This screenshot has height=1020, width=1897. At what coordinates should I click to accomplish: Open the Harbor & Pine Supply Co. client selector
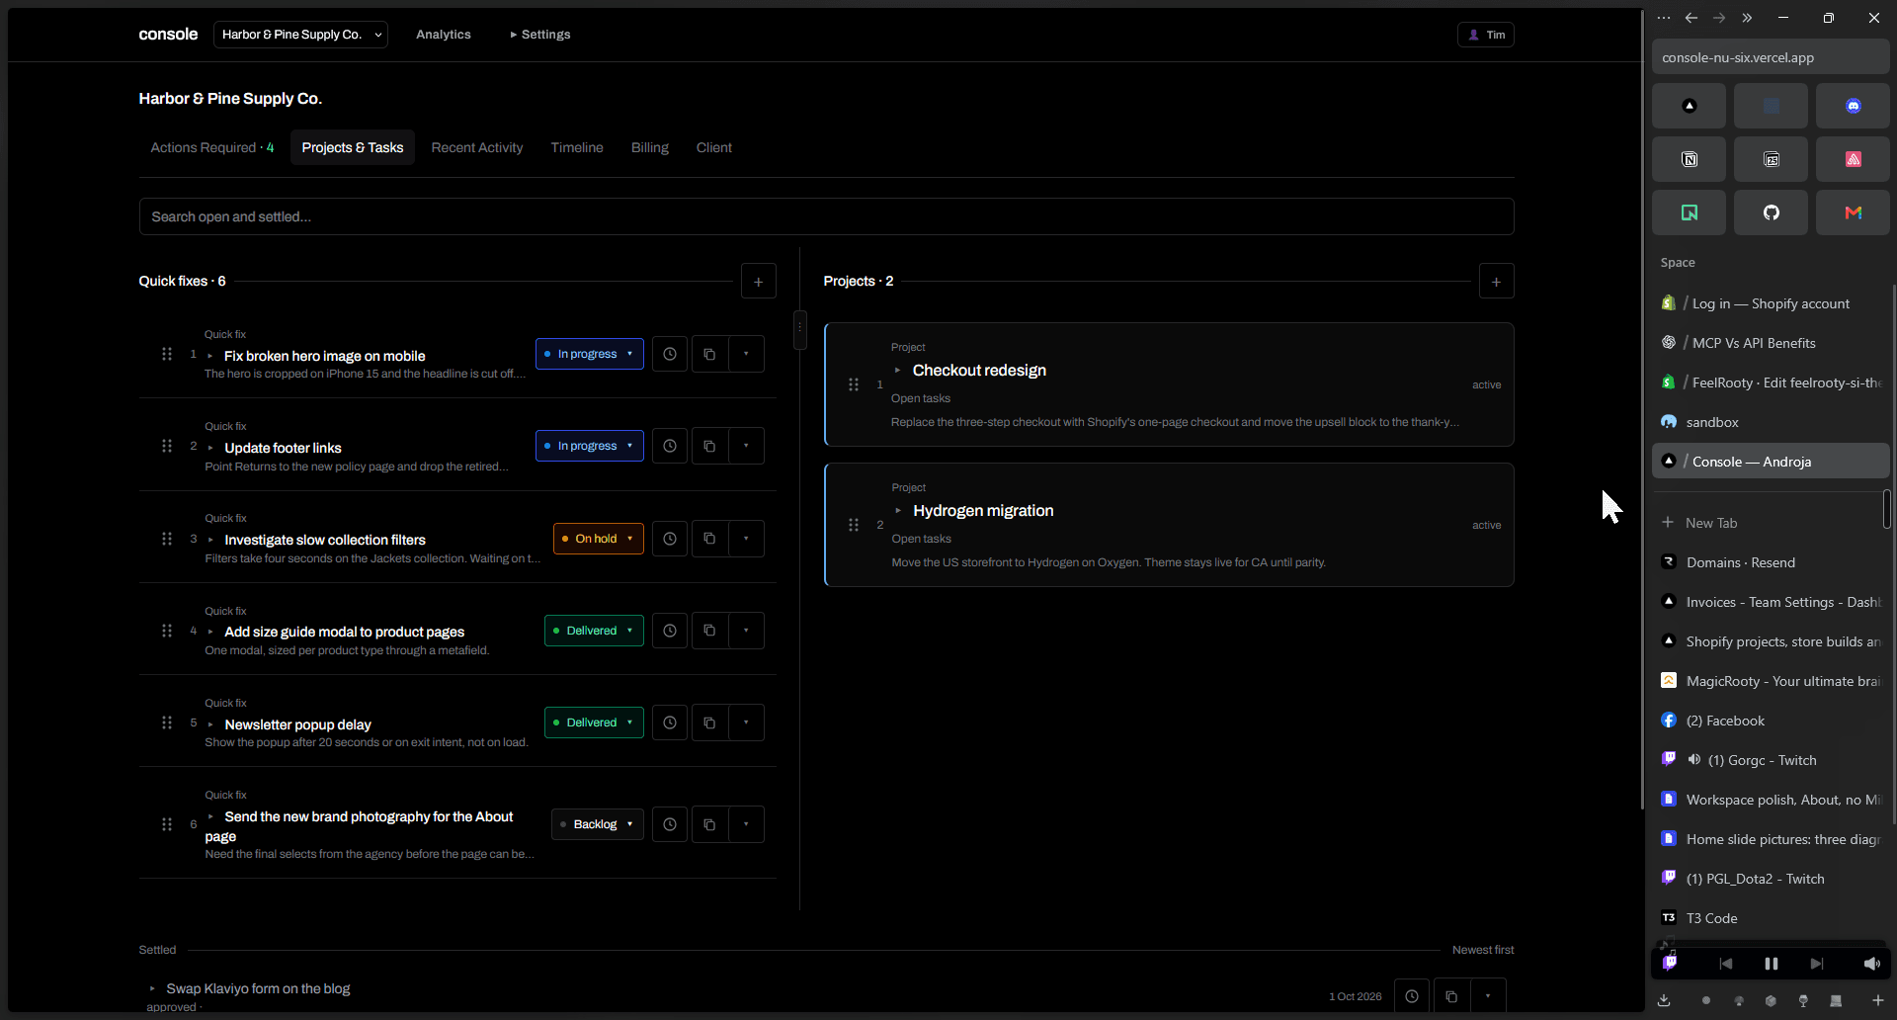(x=300, y=35)
